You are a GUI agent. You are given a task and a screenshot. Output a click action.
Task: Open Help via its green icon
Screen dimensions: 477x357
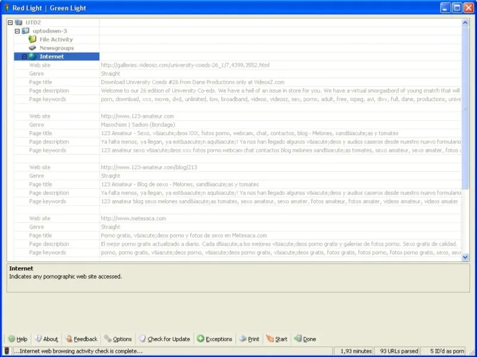point(11,339)
